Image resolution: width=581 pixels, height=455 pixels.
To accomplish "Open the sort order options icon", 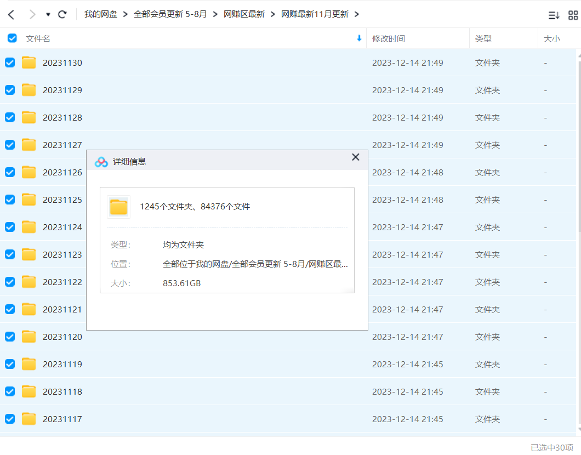I will [554, 15].
